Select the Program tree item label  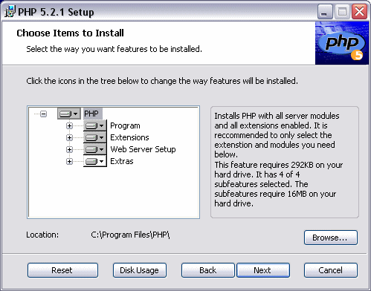[x=125, y=125]
